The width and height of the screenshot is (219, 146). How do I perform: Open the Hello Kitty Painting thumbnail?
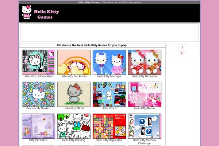click(74, 126)
